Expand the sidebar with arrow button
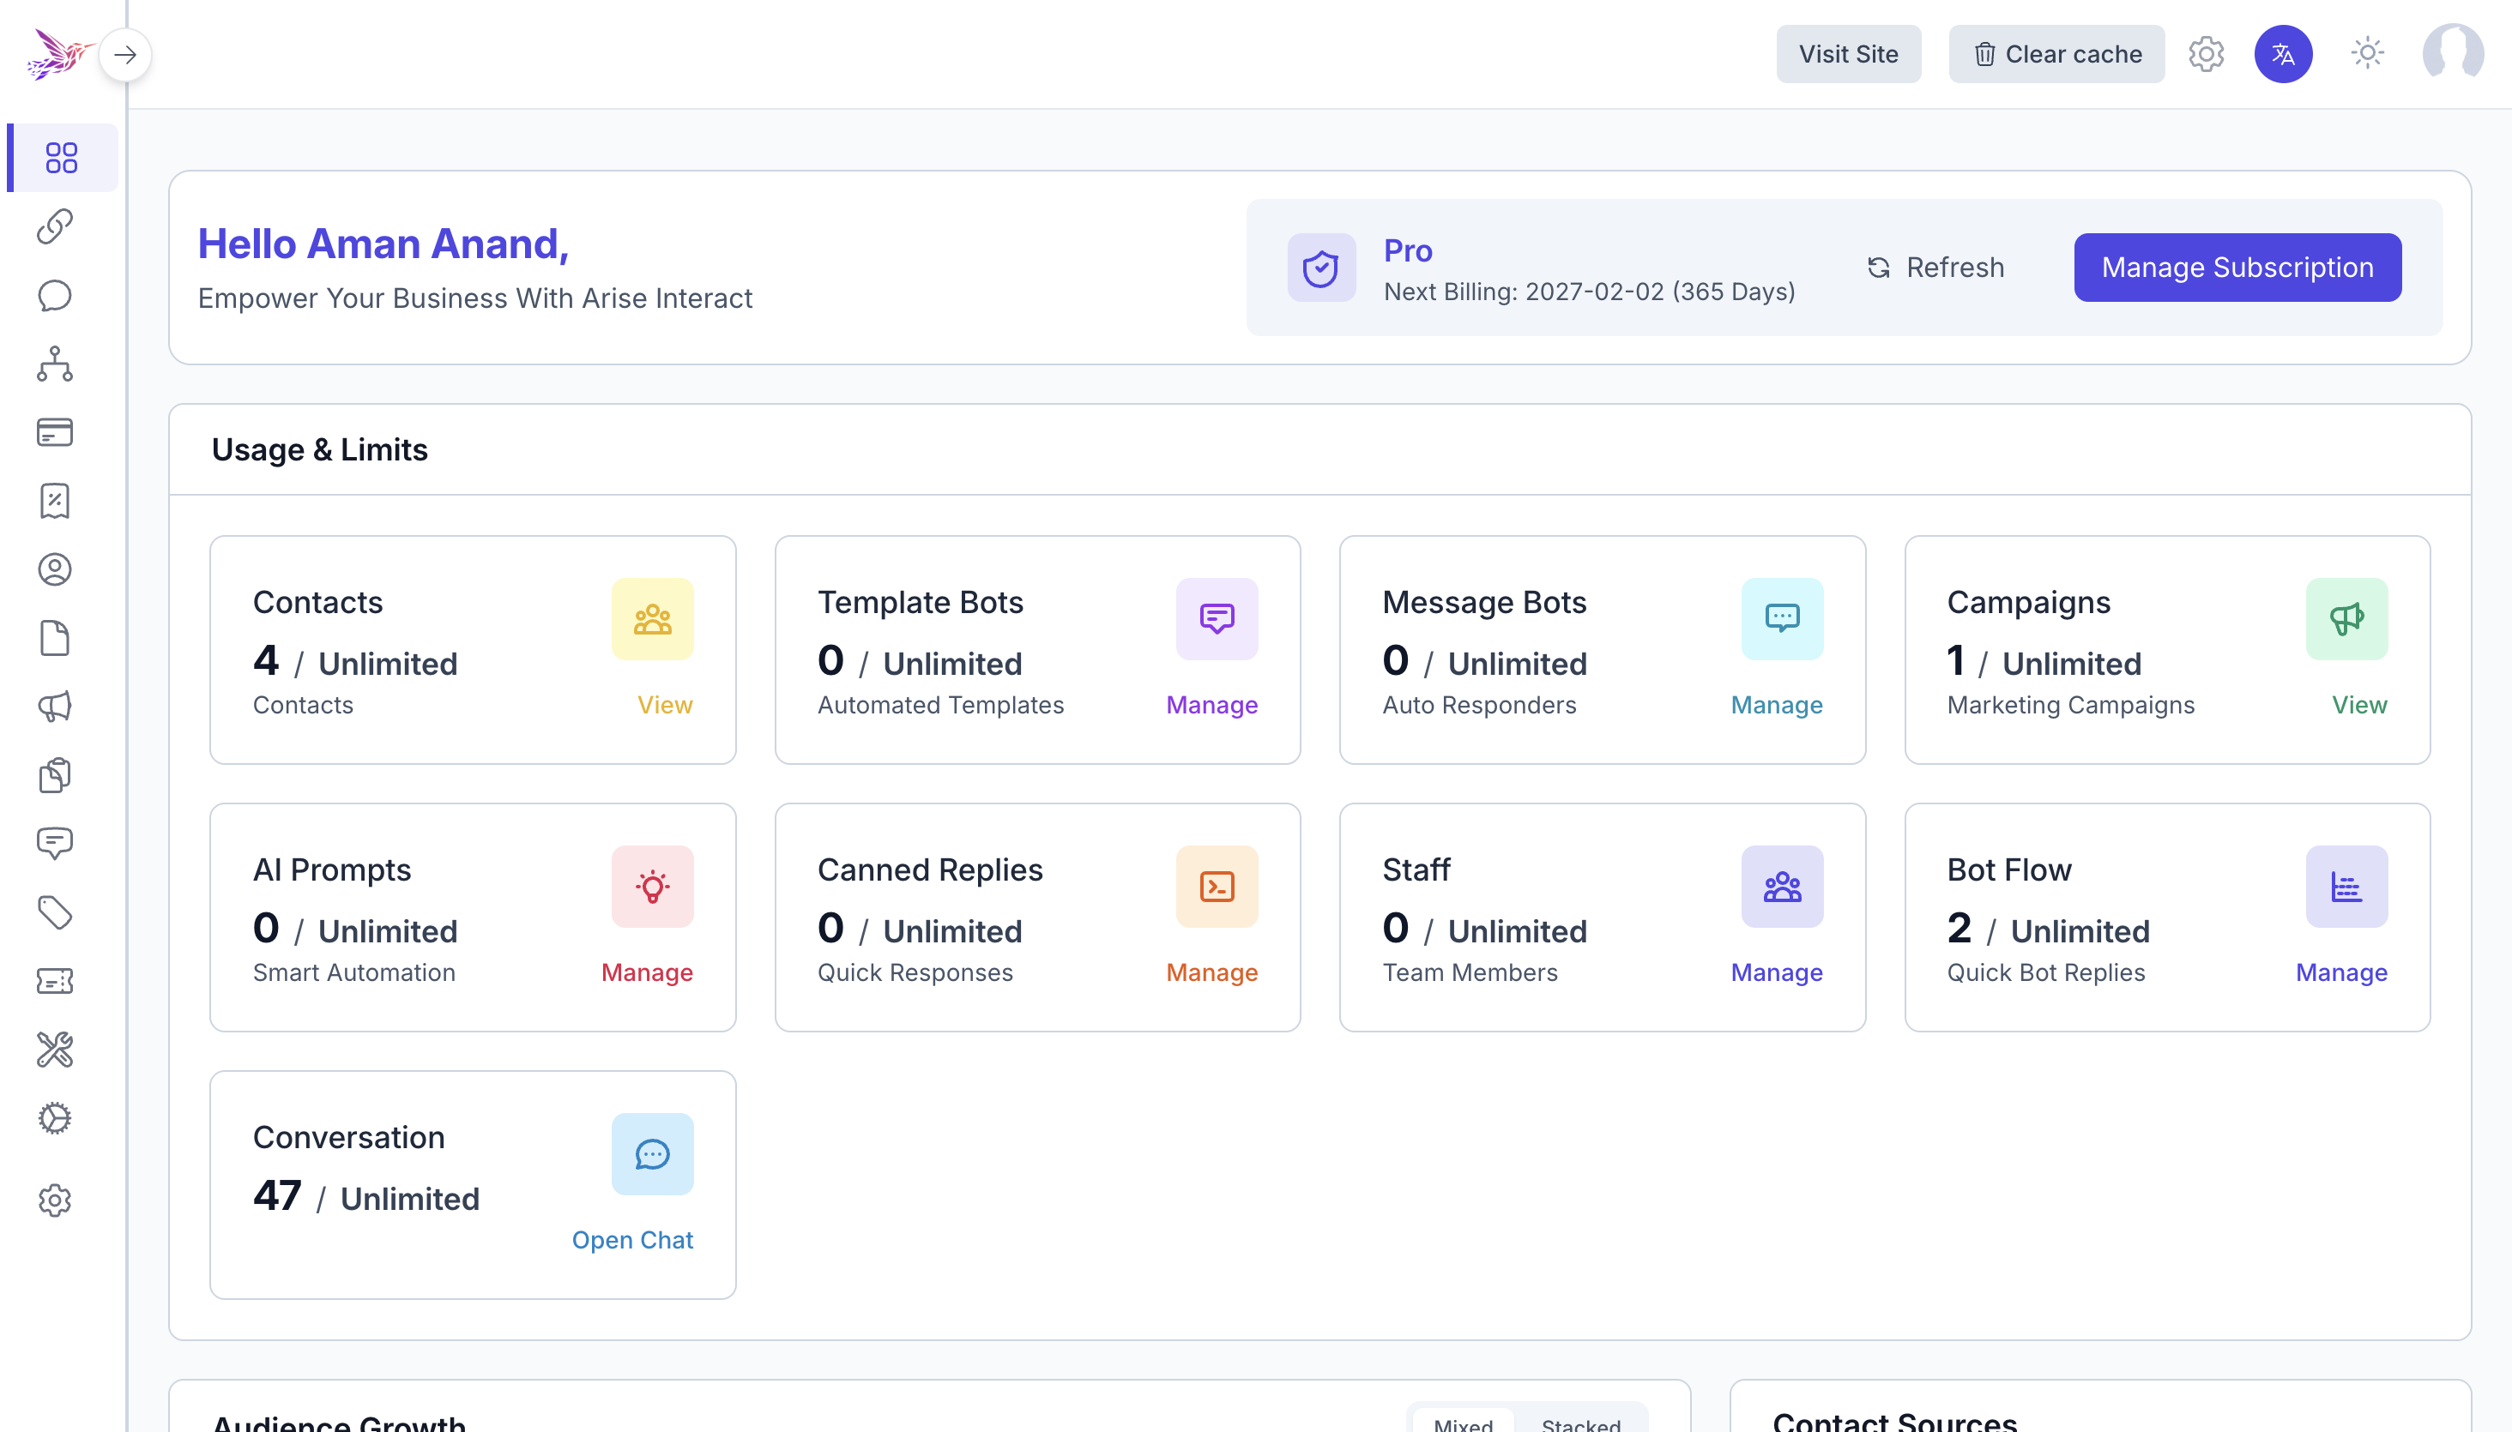Image resolution: width=2512 pixels, height=1432 pixels. click(125, 54)
